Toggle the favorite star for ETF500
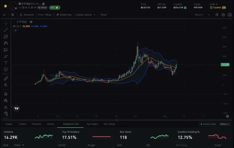 (5, 6)
